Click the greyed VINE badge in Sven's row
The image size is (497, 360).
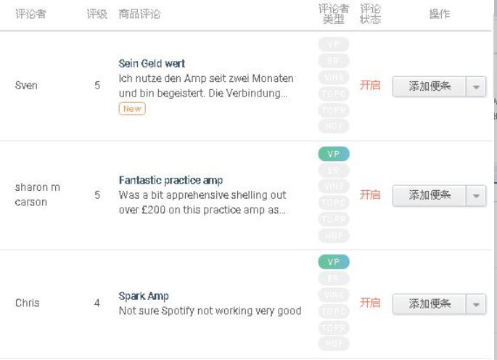click(x=334, y=78)
